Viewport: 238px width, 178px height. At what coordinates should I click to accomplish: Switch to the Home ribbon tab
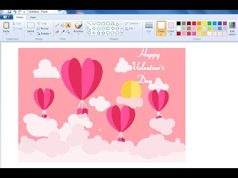click(20, 17)
